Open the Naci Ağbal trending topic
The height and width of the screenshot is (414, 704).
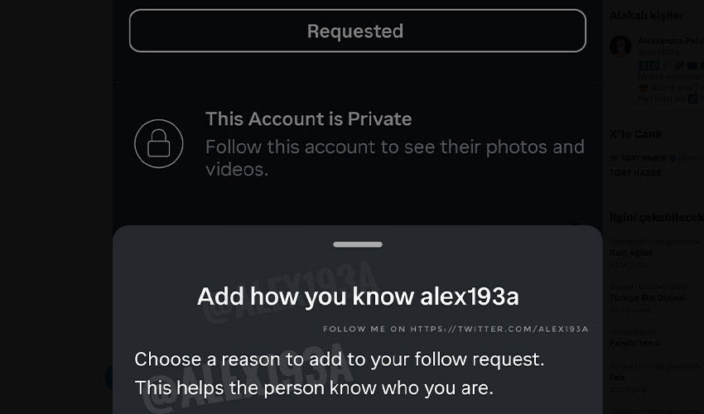(x=631, y=253)
